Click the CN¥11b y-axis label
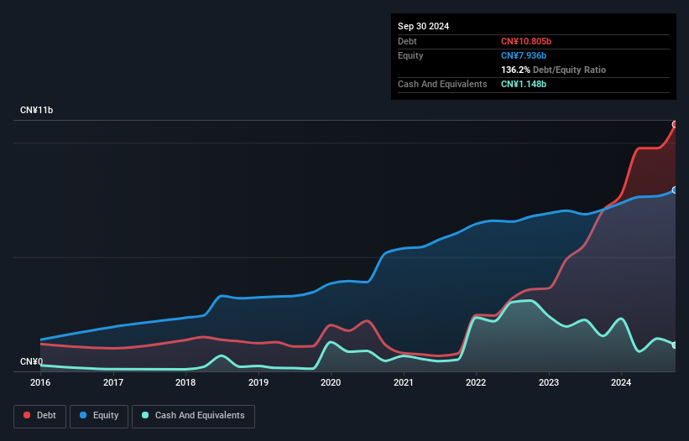Screen dimensions: 689x441 click(36, 110)
